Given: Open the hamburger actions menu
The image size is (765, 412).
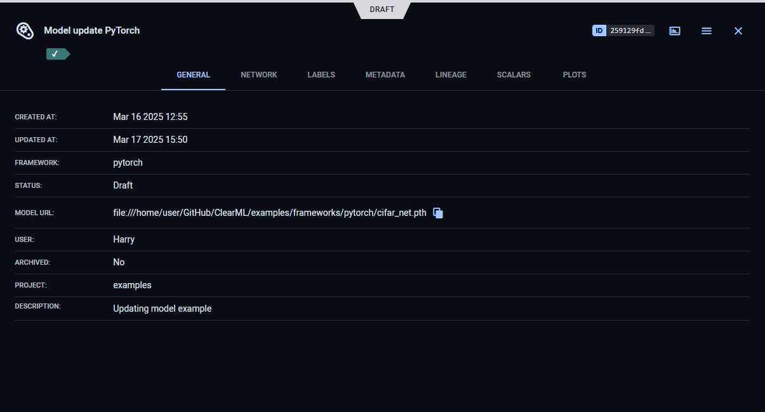Looking at the screenshot, I should [707, 30].
